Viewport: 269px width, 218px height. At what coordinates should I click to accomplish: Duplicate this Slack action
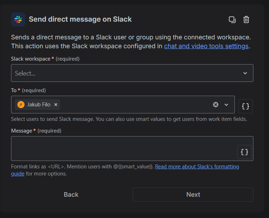click(x=232, y=19)
